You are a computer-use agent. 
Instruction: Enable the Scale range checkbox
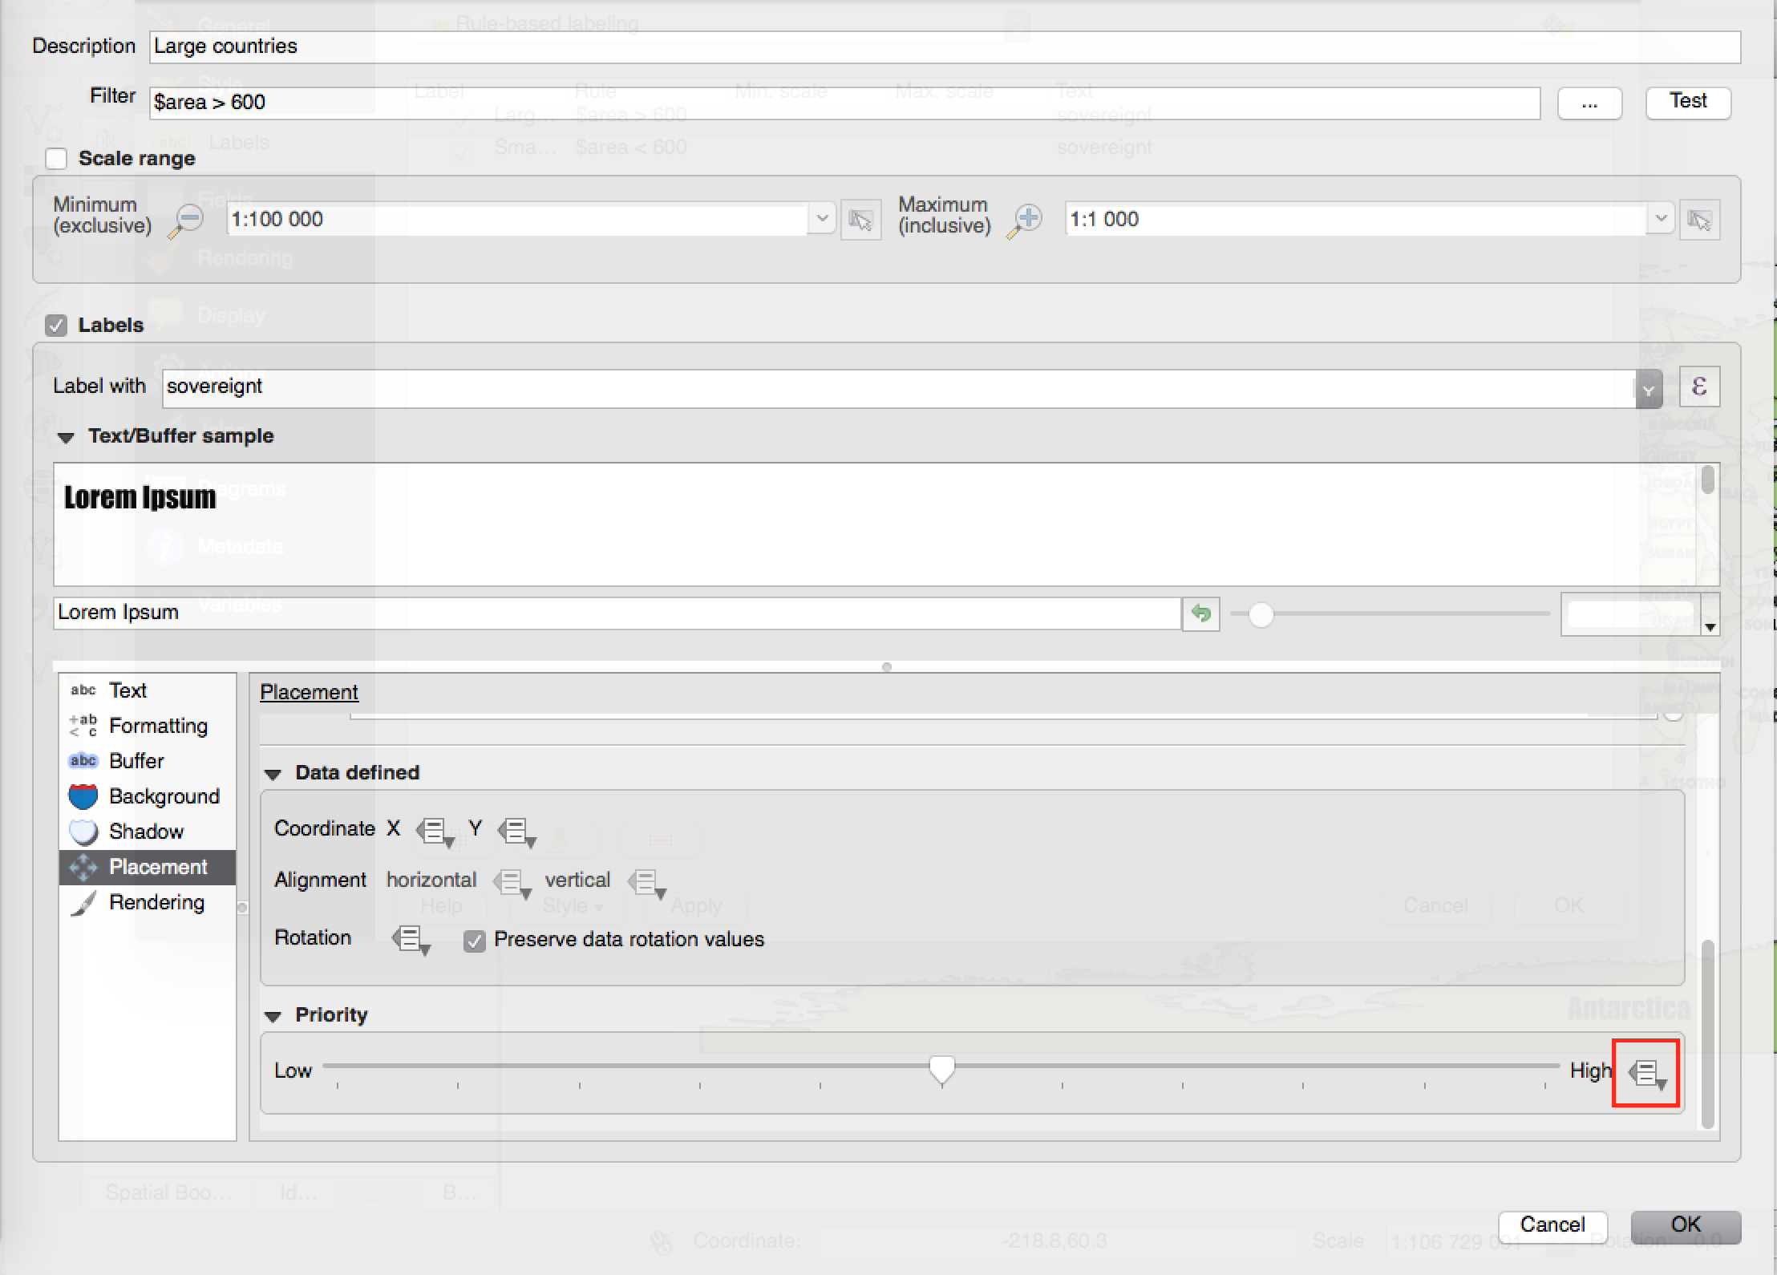56,159
